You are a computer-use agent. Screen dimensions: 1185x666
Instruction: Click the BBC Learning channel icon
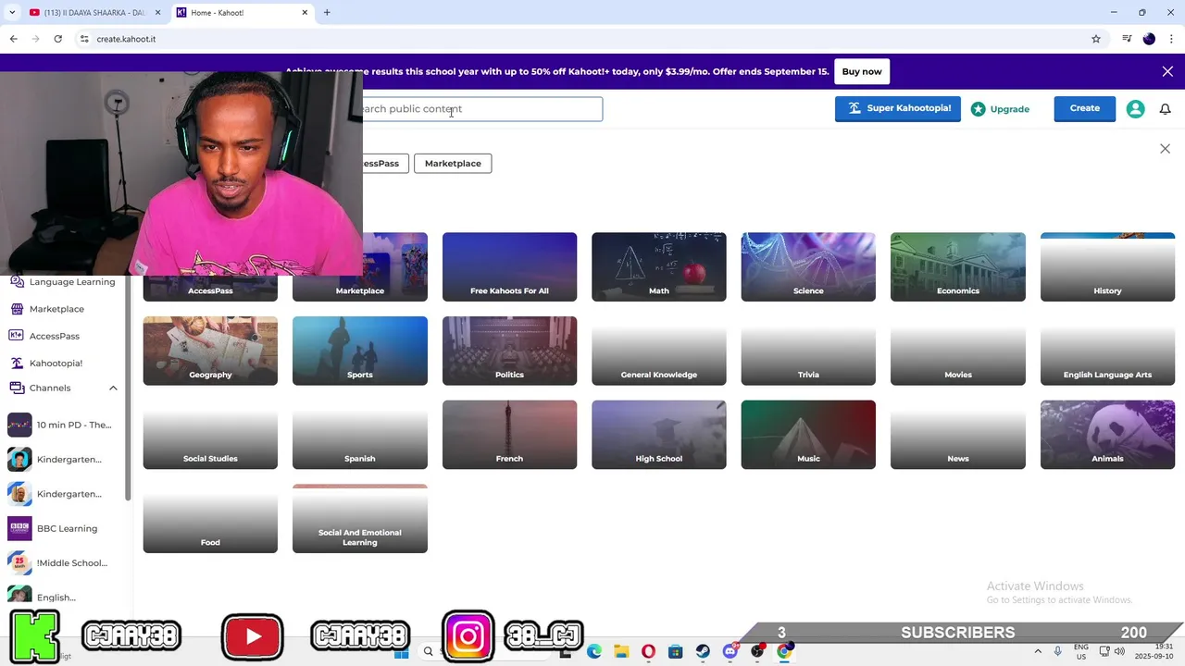19,528
